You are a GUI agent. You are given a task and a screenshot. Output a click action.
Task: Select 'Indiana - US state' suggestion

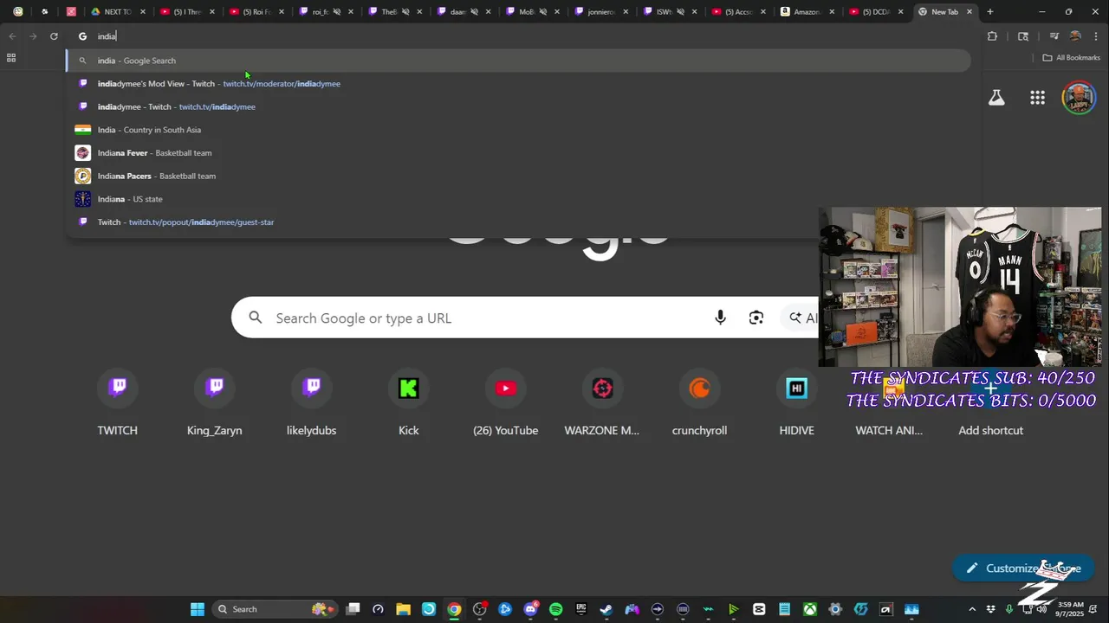point(518,199)
